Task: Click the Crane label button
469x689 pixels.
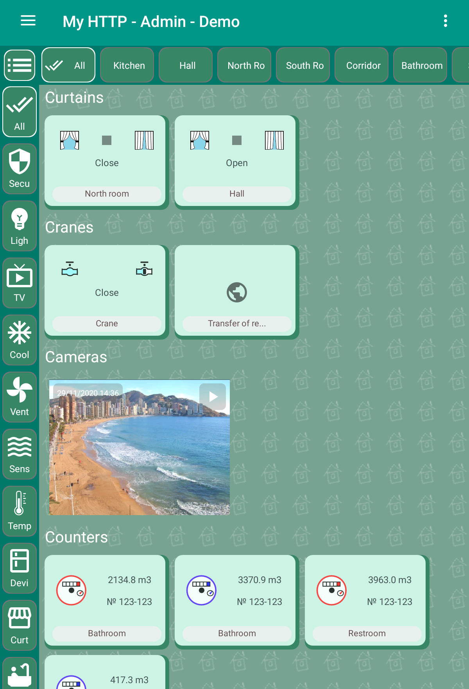Action: [107, 324]
